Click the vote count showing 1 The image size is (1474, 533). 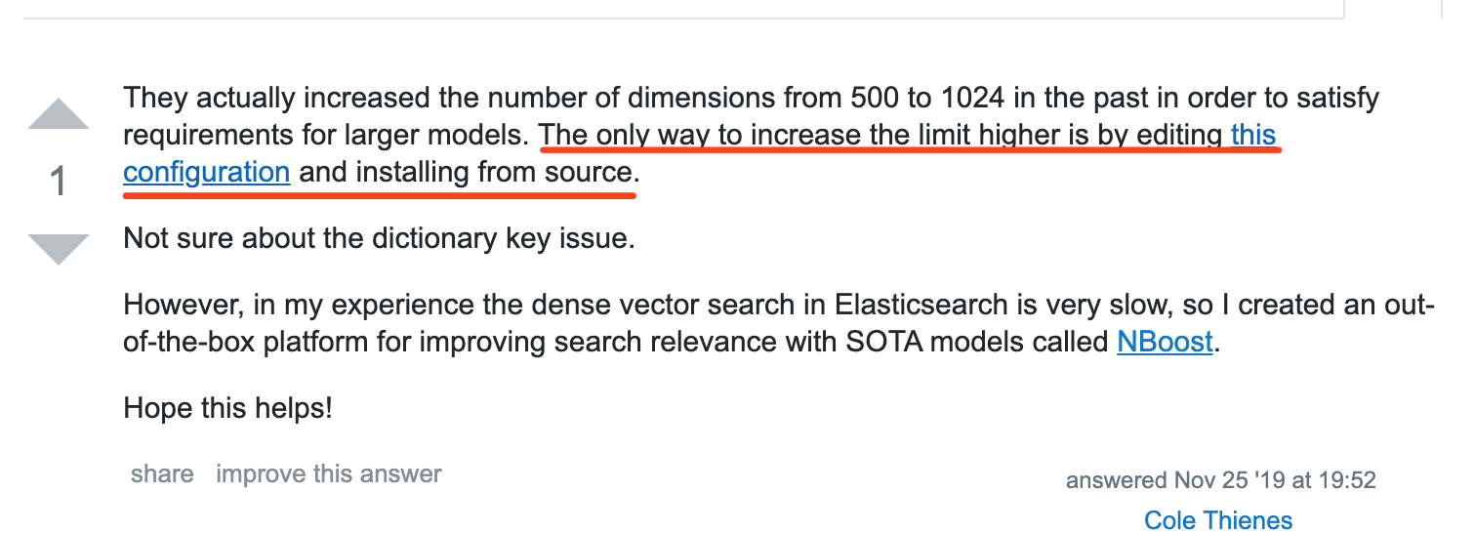(x=59, y=182)
